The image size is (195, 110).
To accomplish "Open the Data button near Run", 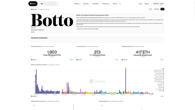I will pos(157,9).
